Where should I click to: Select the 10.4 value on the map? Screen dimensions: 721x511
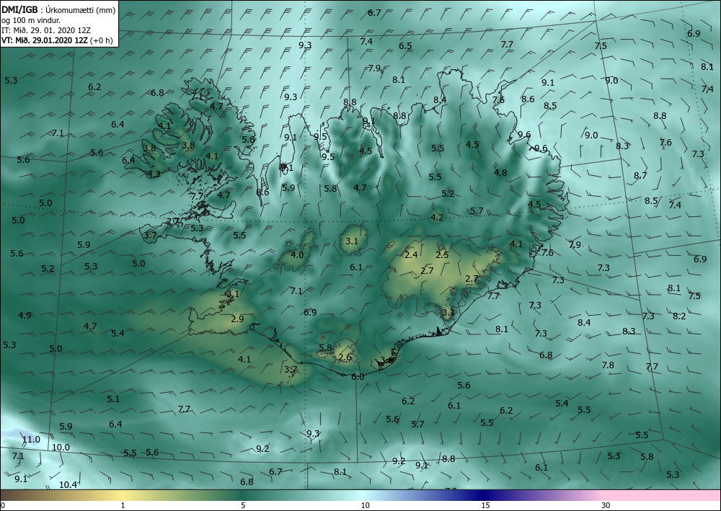(x=68, y=484)
